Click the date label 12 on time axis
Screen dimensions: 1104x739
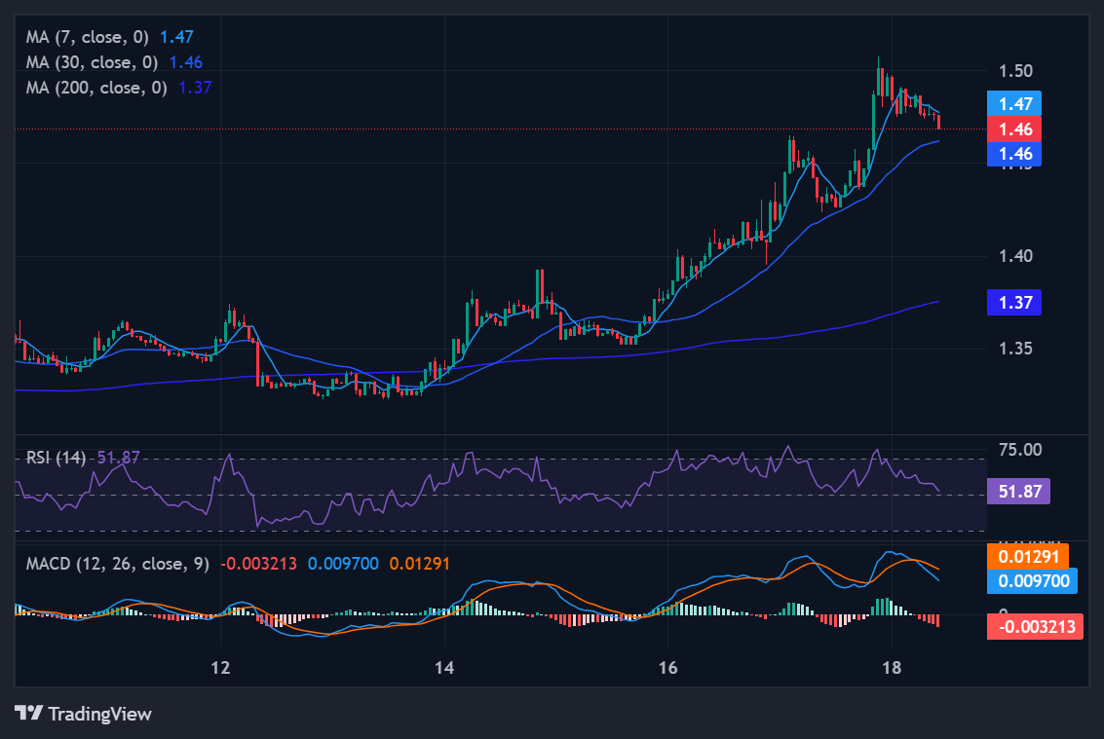(220, 668)
